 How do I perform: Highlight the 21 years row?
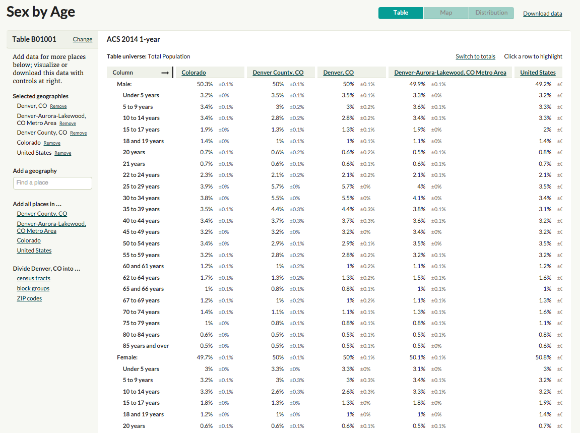[335, 164]
